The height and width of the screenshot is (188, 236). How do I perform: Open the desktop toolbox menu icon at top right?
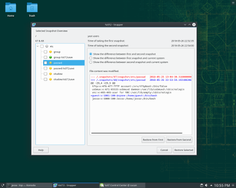click(234, 3)
